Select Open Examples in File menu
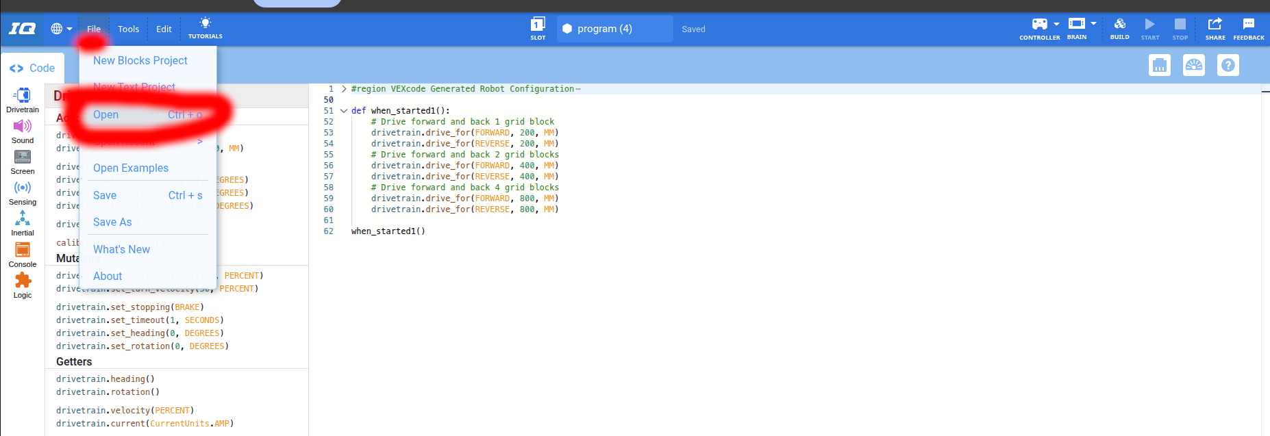 point(130,168)
